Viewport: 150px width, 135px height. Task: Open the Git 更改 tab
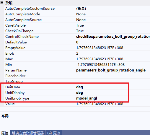coord(54,133)
